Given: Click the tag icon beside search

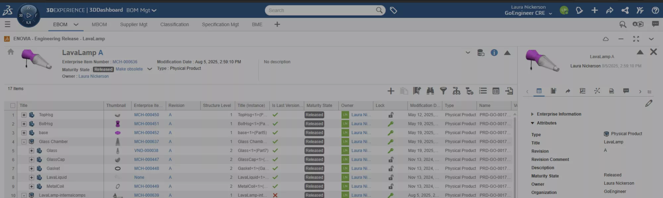Looking at the screenshot, I should click(393, 11).
